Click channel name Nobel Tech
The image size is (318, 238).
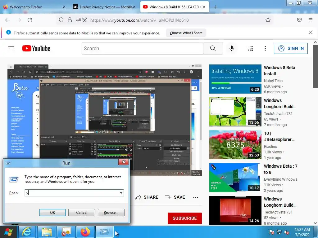pyautogui.click(x=273, y=81)
